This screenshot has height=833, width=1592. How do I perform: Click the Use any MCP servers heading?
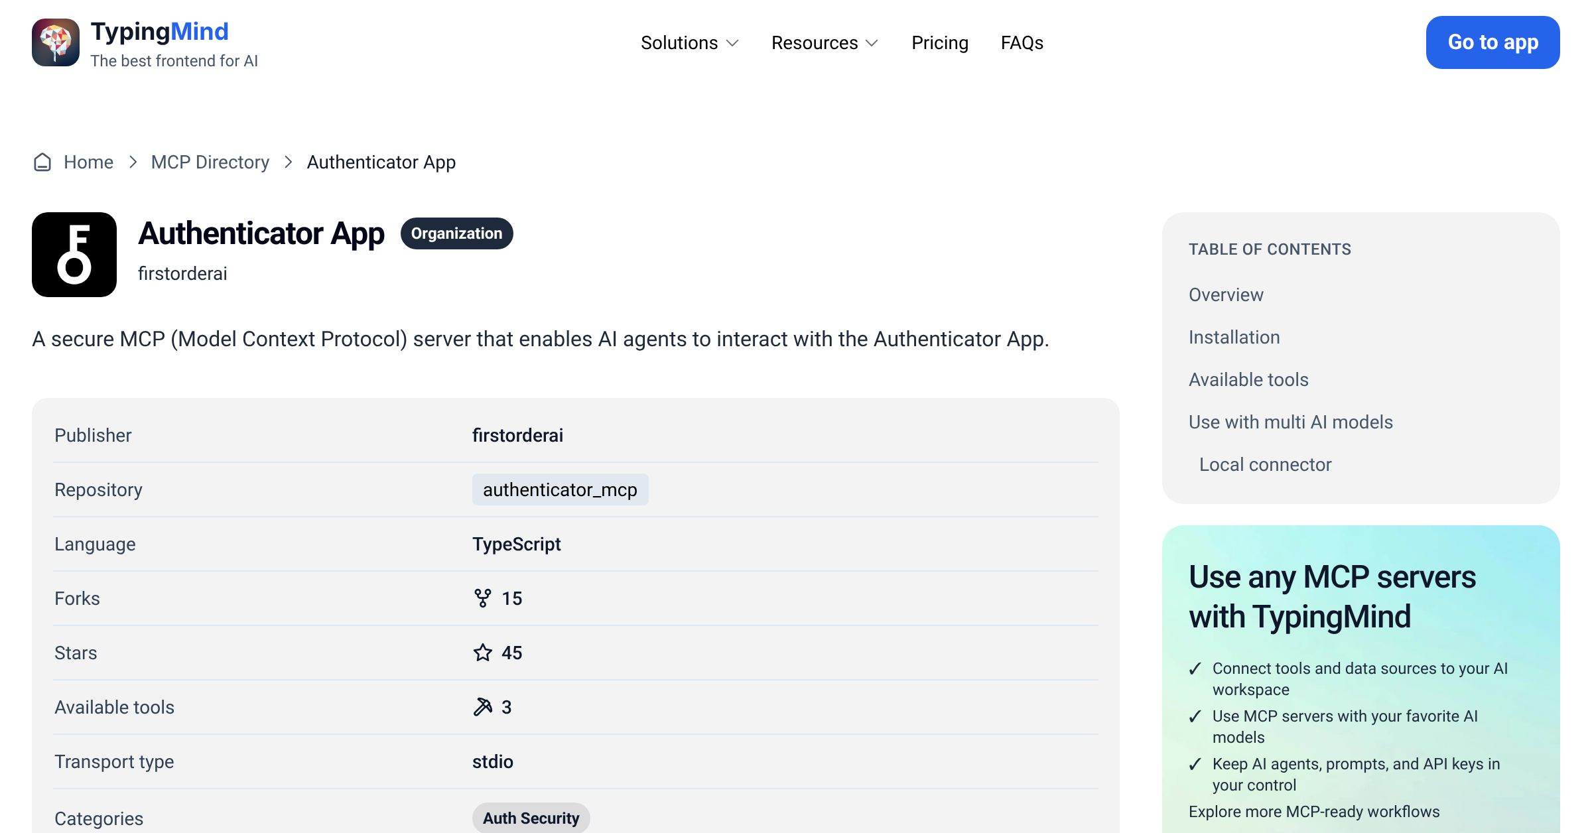pyautogui.click(x=1332, y=596)
